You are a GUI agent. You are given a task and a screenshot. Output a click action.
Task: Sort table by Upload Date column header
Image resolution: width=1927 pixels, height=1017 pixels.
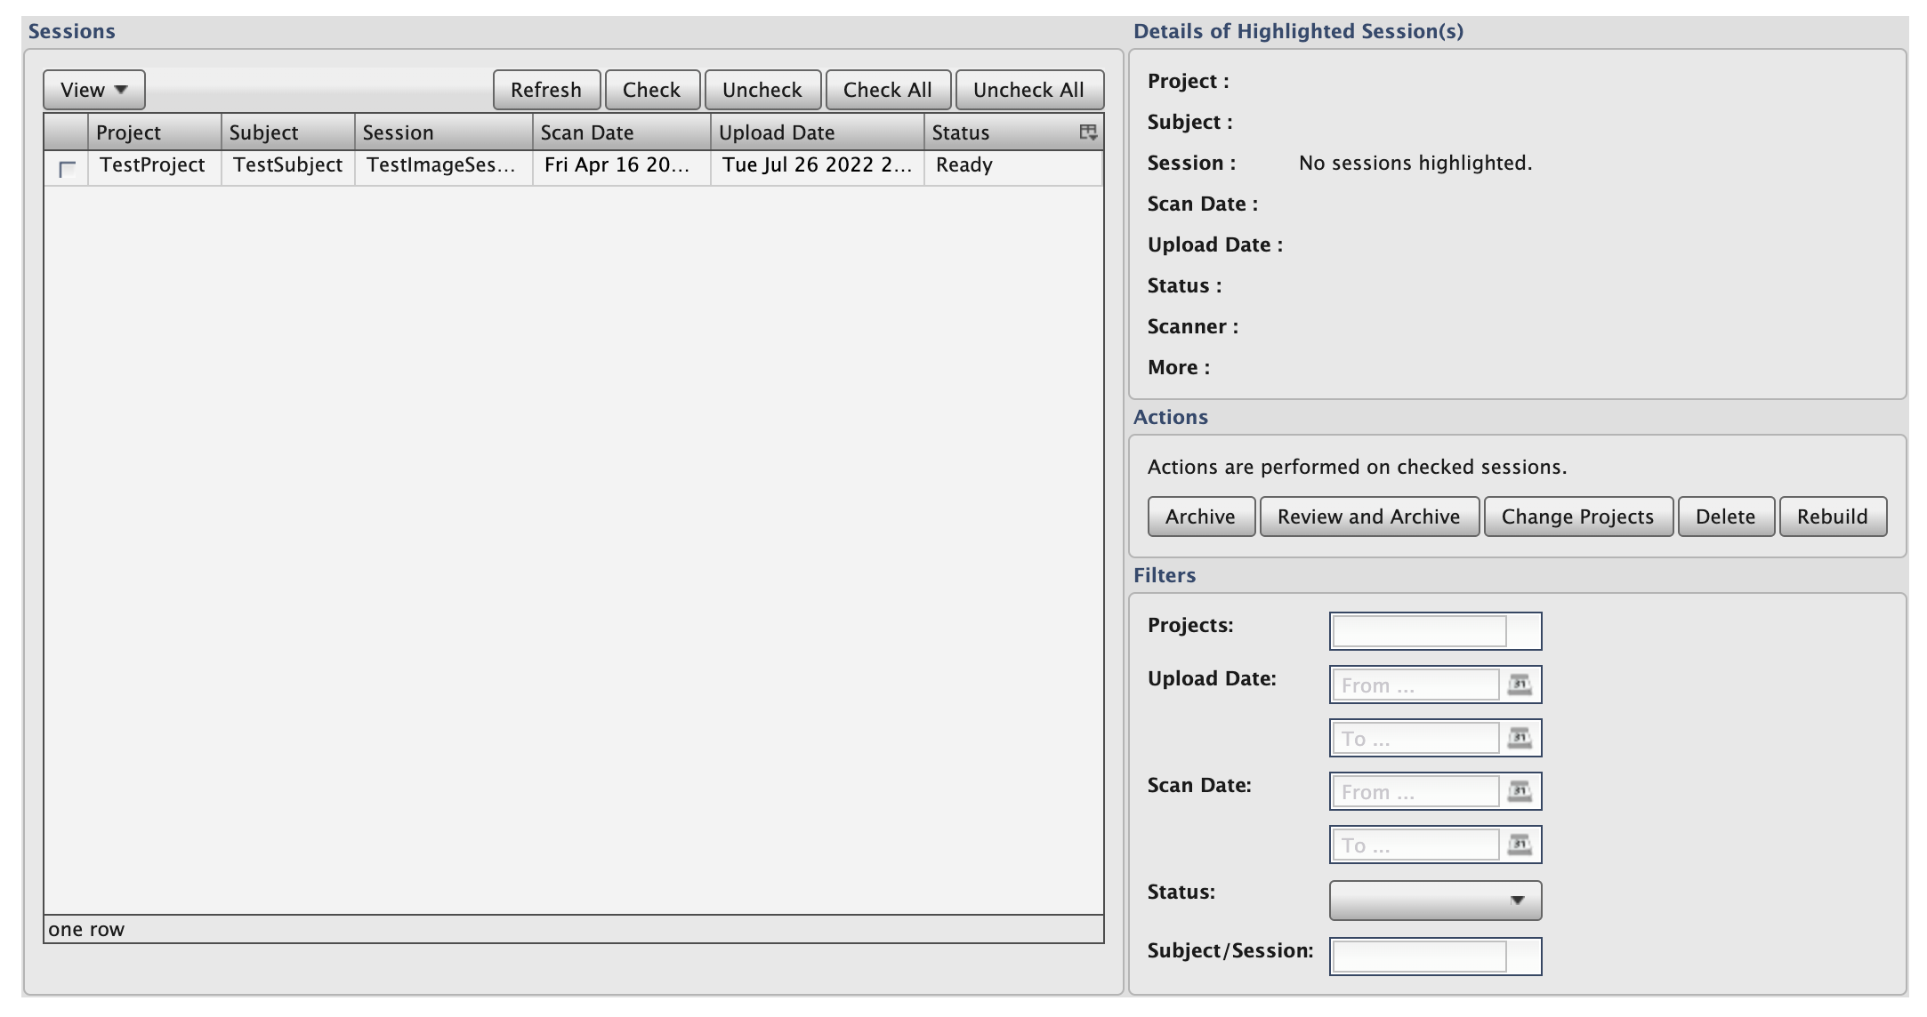point(815,132)
